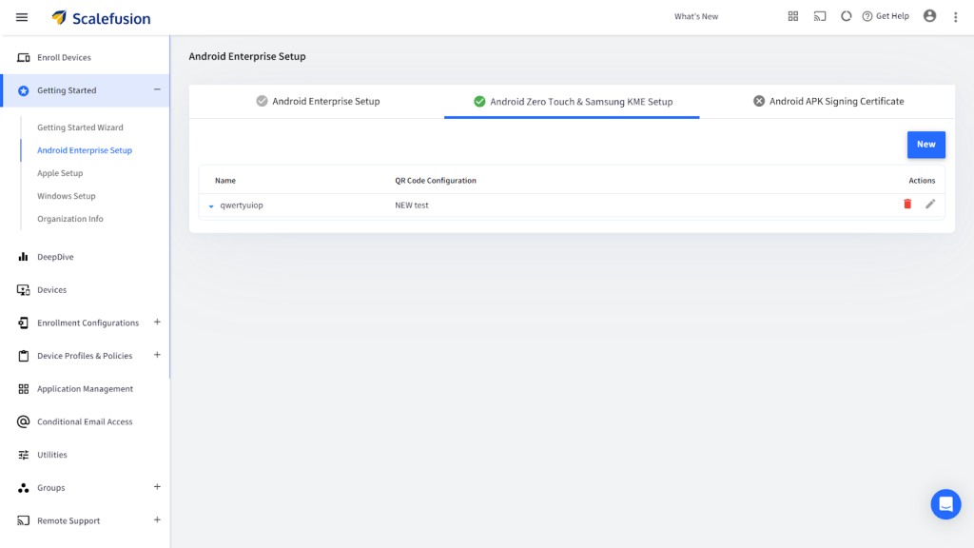Open the chat support bubble
Viewport: 974px width, 548px height.
[945, 504]
